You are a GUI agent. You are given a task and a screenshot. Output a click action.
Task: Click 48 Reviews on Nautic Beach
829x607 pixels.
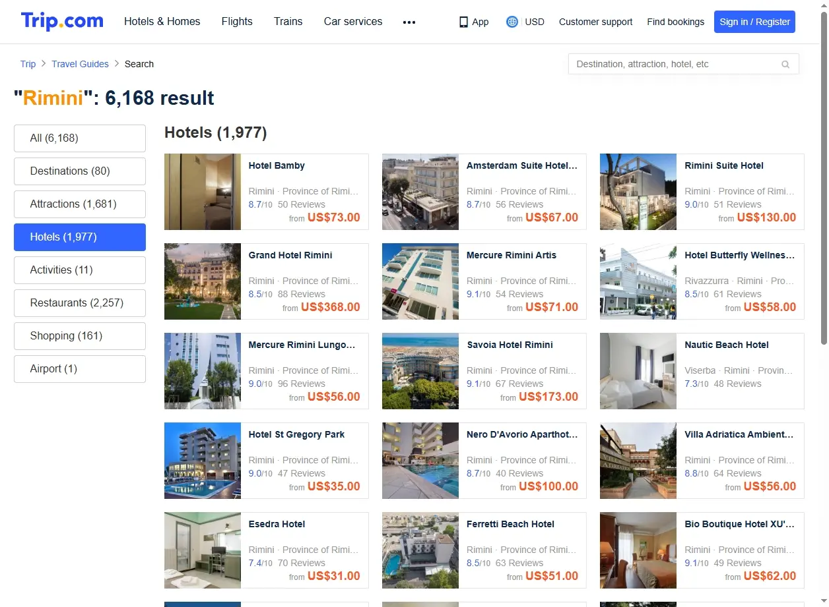point(737,384)
